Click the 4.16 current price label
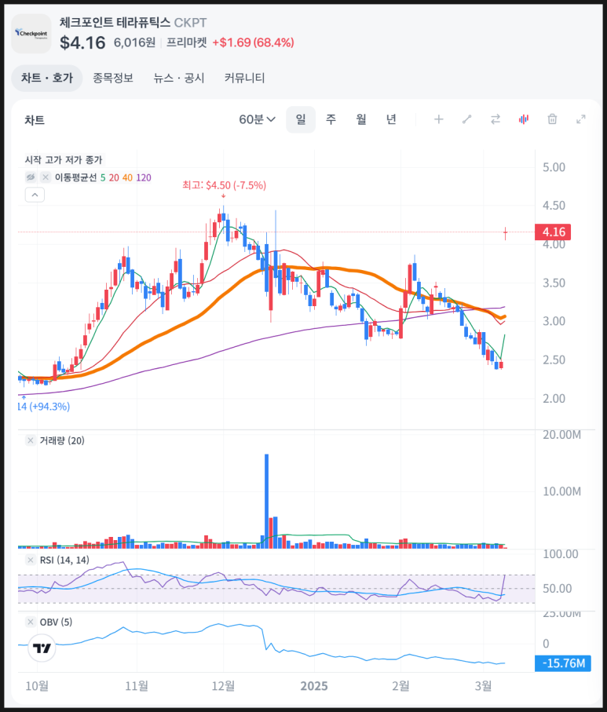The height and width of the screenshot is (712, 607). 553,232
